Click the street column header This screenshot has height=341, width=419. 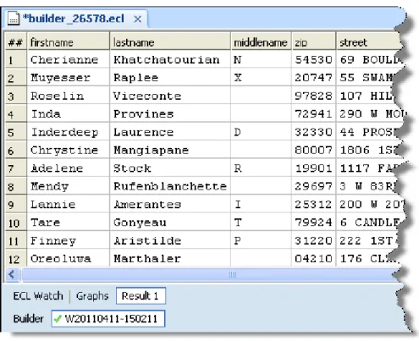click(368, 42)
